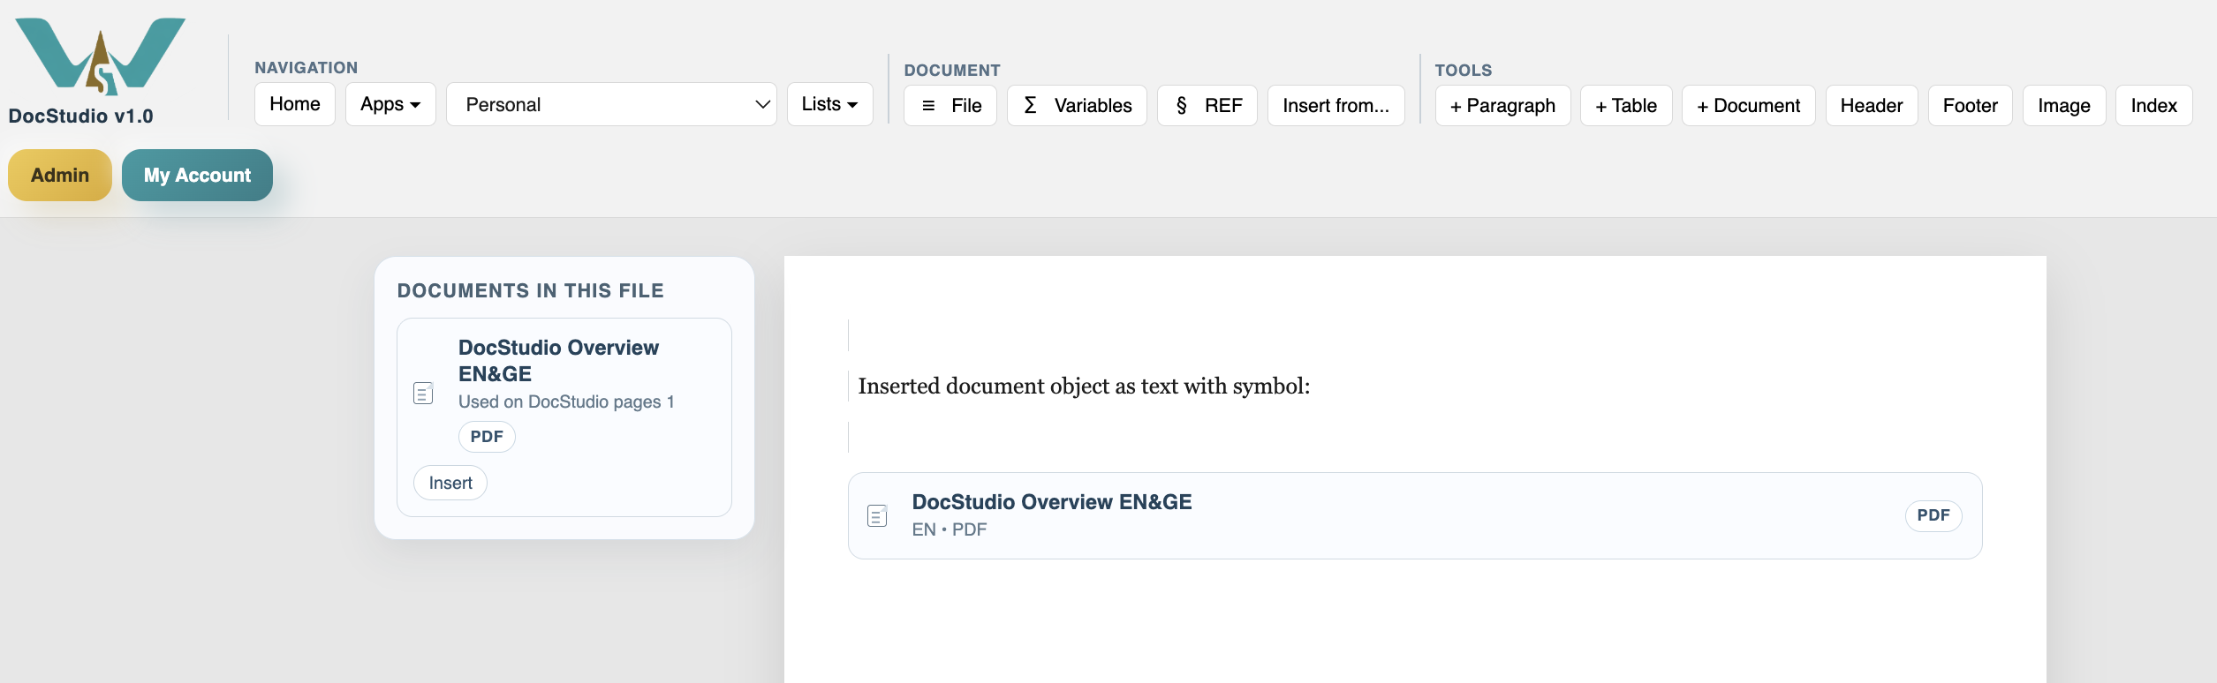
Task: Add a new Paragraph
Action: [1503, 106]
